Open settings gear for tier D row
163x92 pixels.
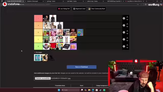click(x=124, y=46)
